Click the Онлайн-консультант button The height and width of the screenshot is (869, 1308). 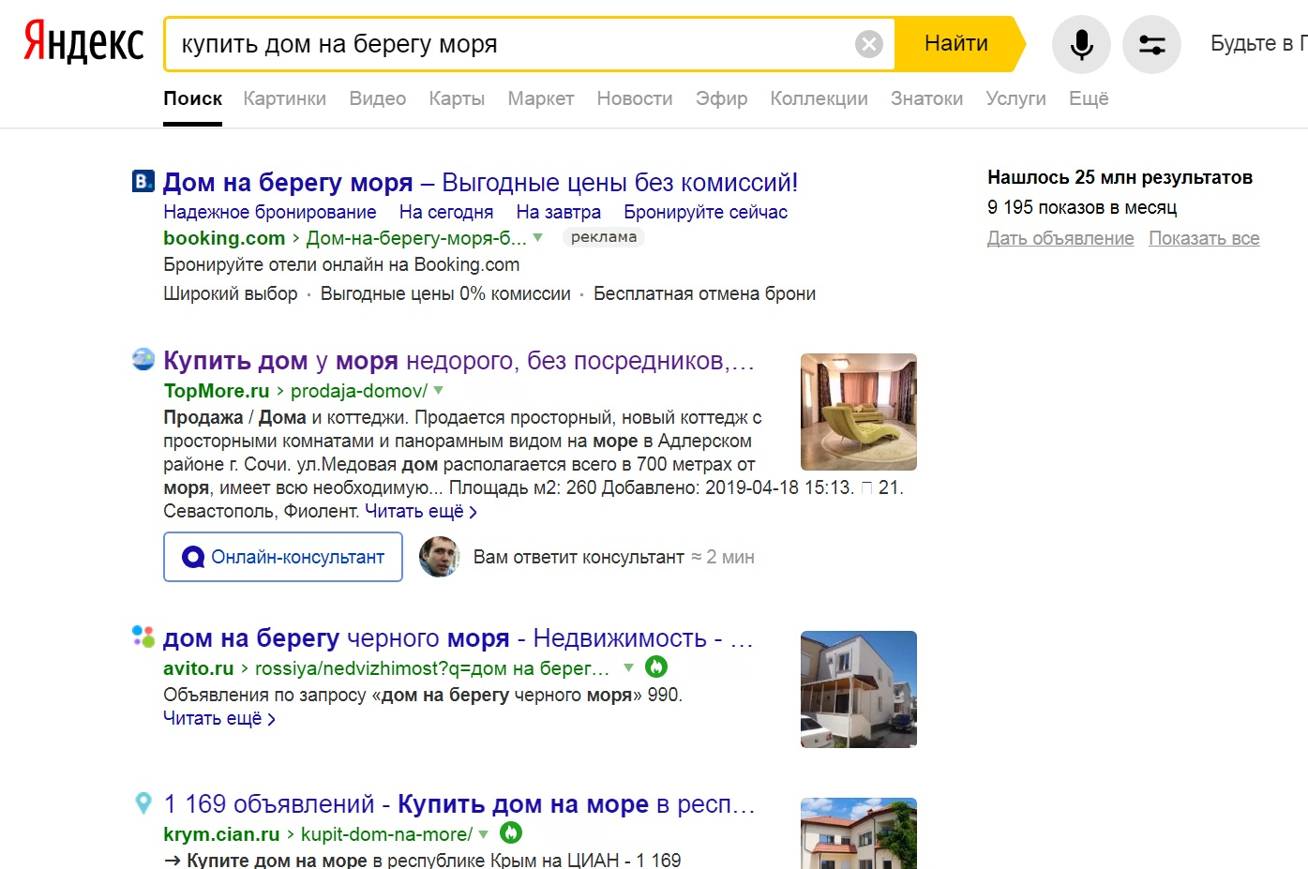click(x=283, y=557)
